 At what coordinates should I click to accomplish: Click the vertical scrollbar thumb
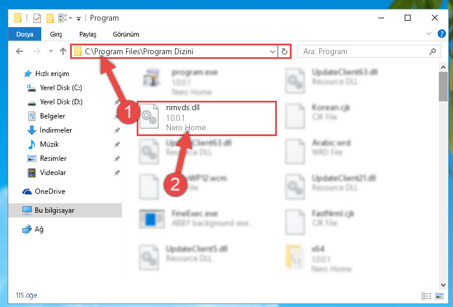tap(443, 87)
